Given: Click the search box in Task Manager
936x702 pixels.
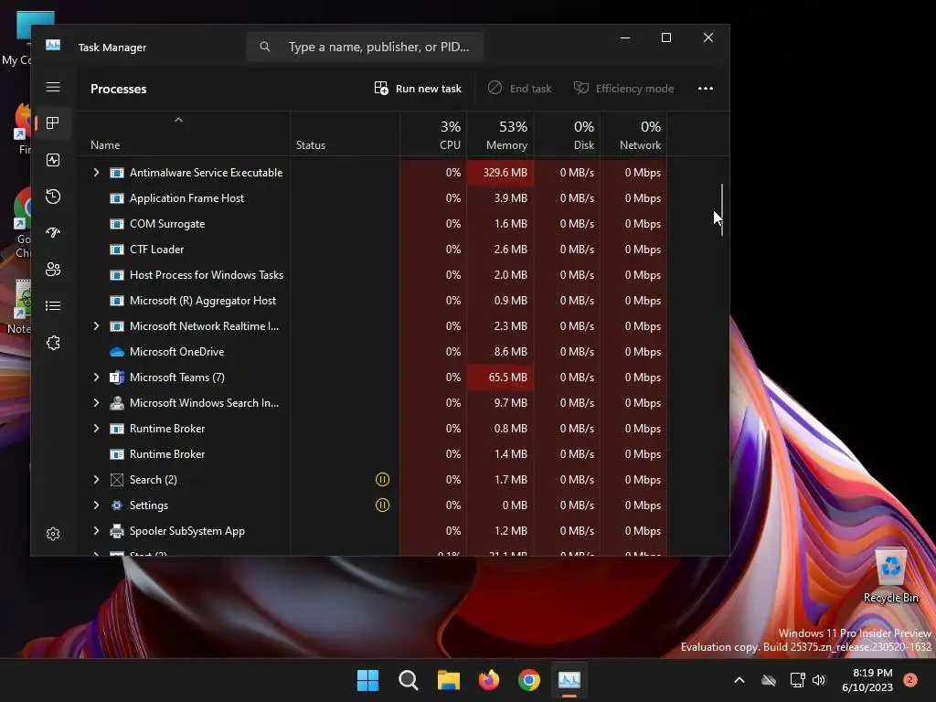Looking at the screenshot, I should (x=365, y=47).
